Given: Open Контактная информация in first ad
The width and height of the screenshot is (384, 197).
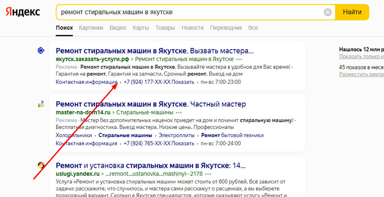Looking at the screenshot, I should tap(86, 82).
